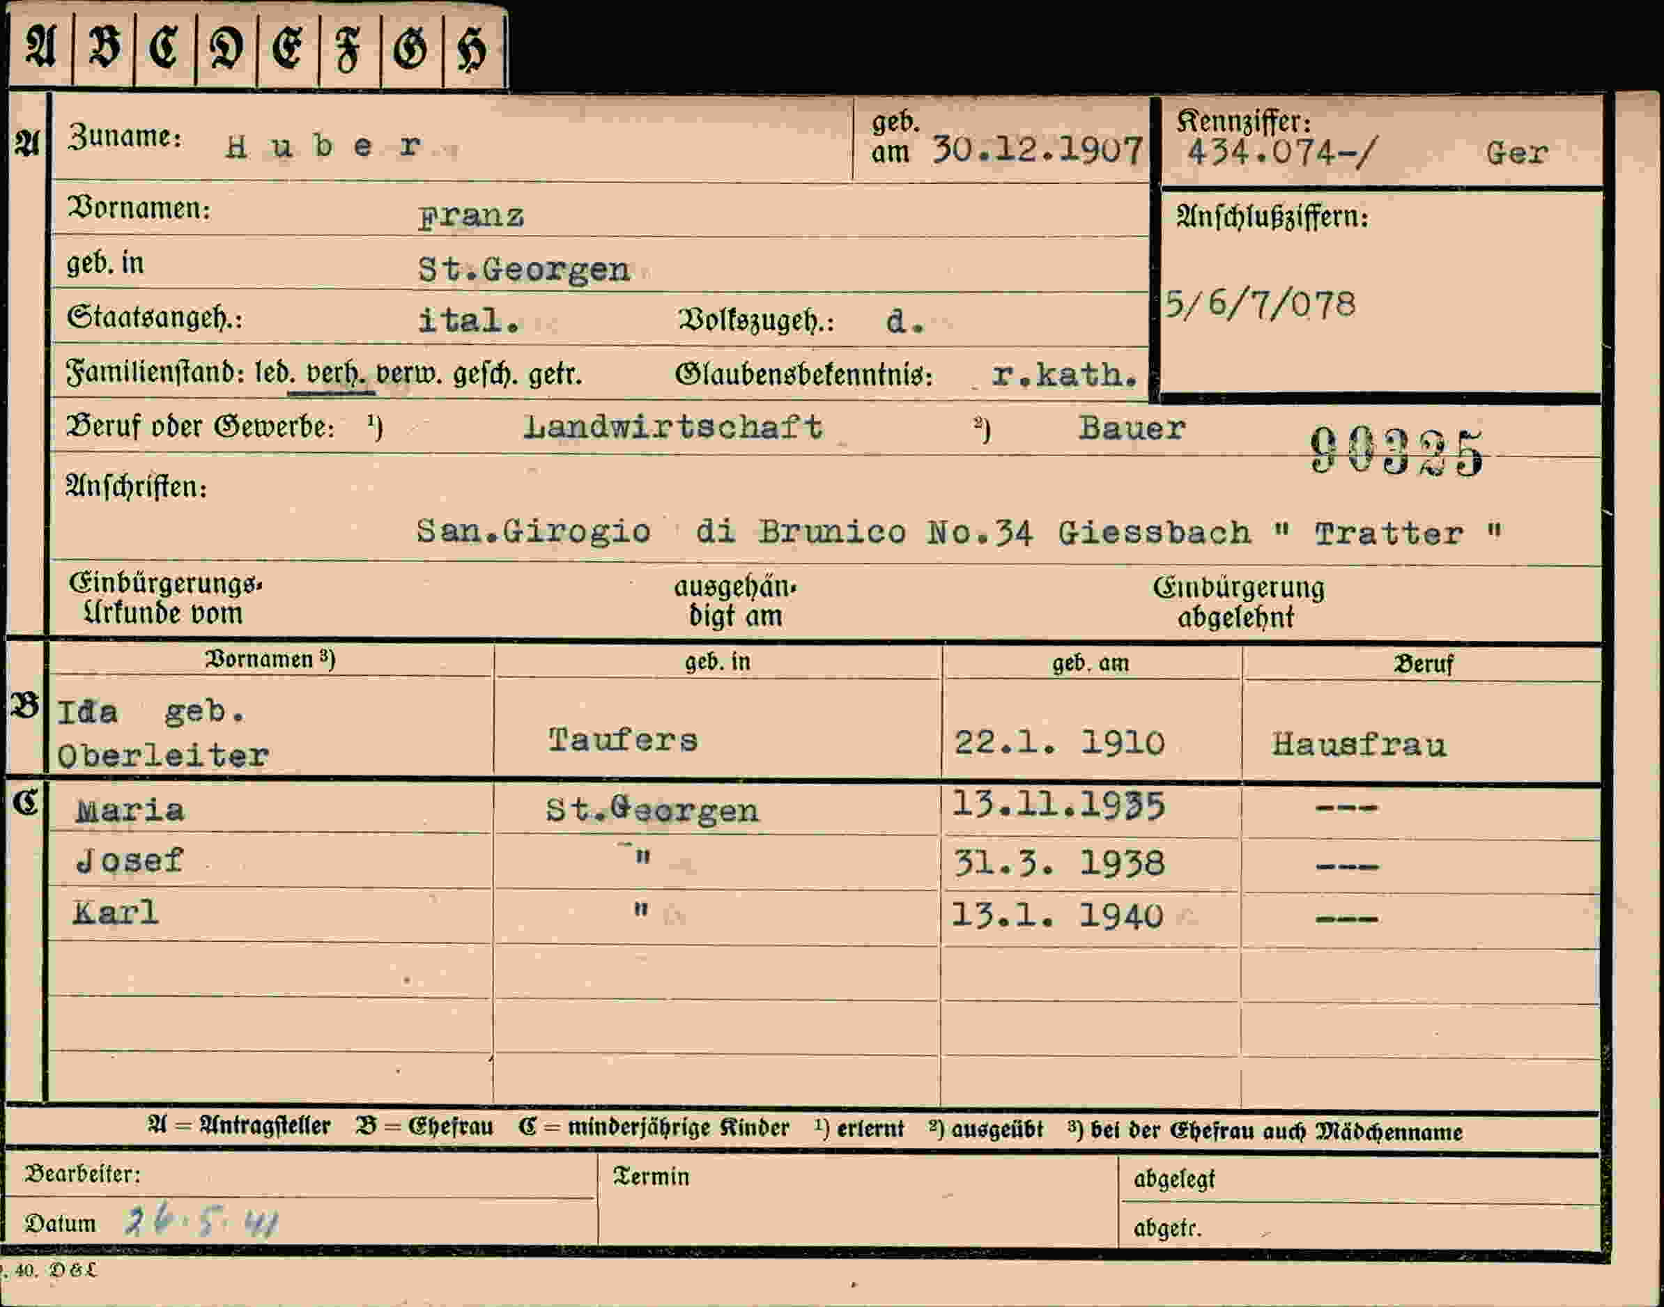The height and width of the screenshot is (1307, 1664).
Task: Click the "Bearbeiter:" label
Action: pos(83,1174)
